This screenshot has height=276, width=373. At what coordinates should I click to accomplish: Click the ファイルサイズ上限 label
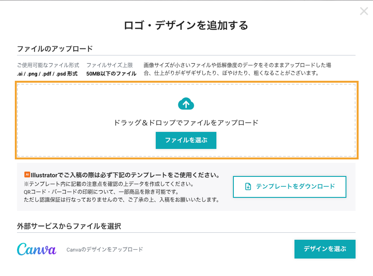pyautogui.click(x=110, y=65)
